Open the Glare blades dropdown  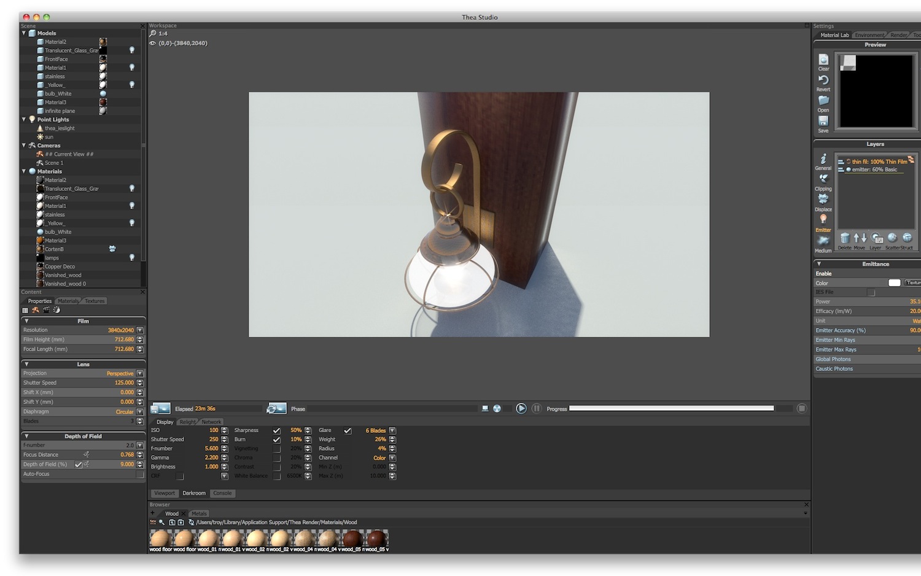[x=392, y=430]
